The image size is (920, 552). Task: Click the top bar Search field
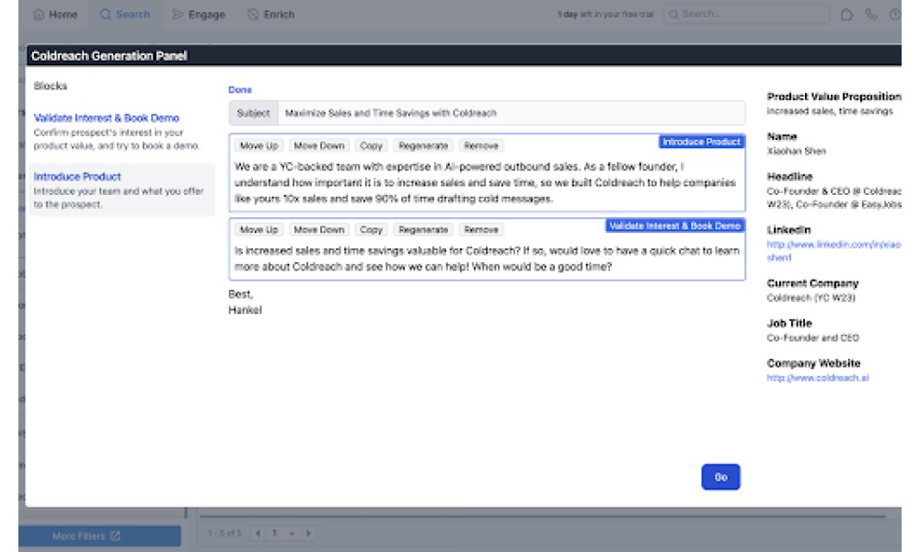tap(746, 14)
